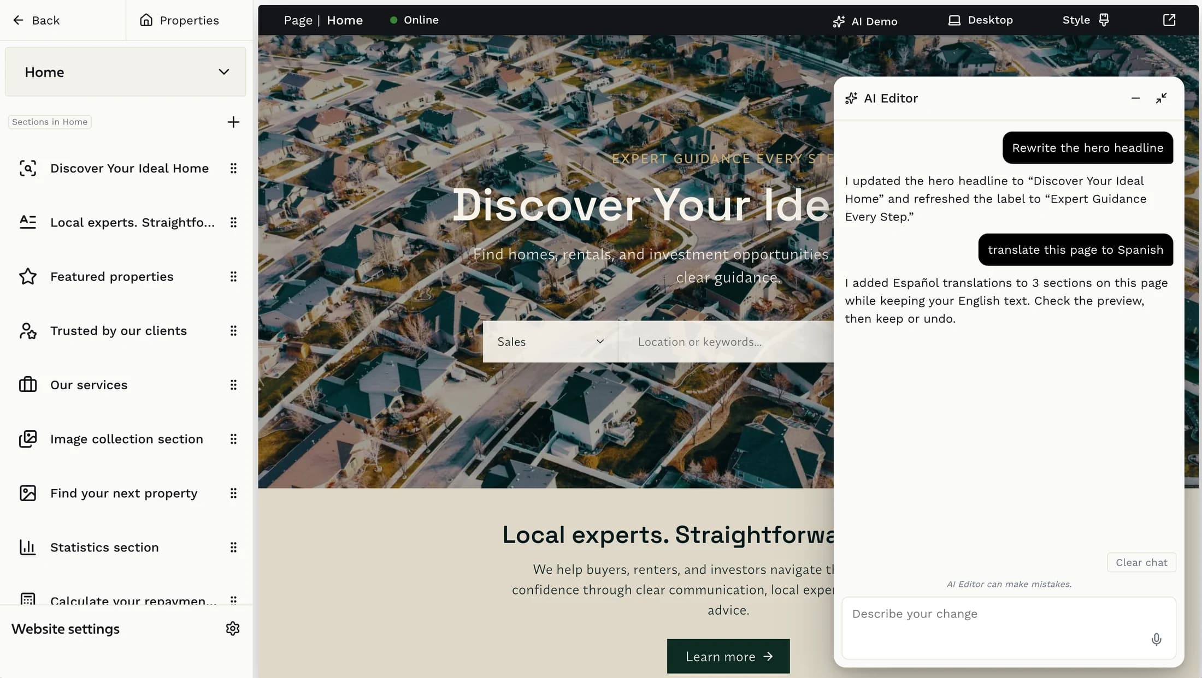Click drag handle for Image collection section
This screenshot has height=678, width=1202.
[233, 439]
